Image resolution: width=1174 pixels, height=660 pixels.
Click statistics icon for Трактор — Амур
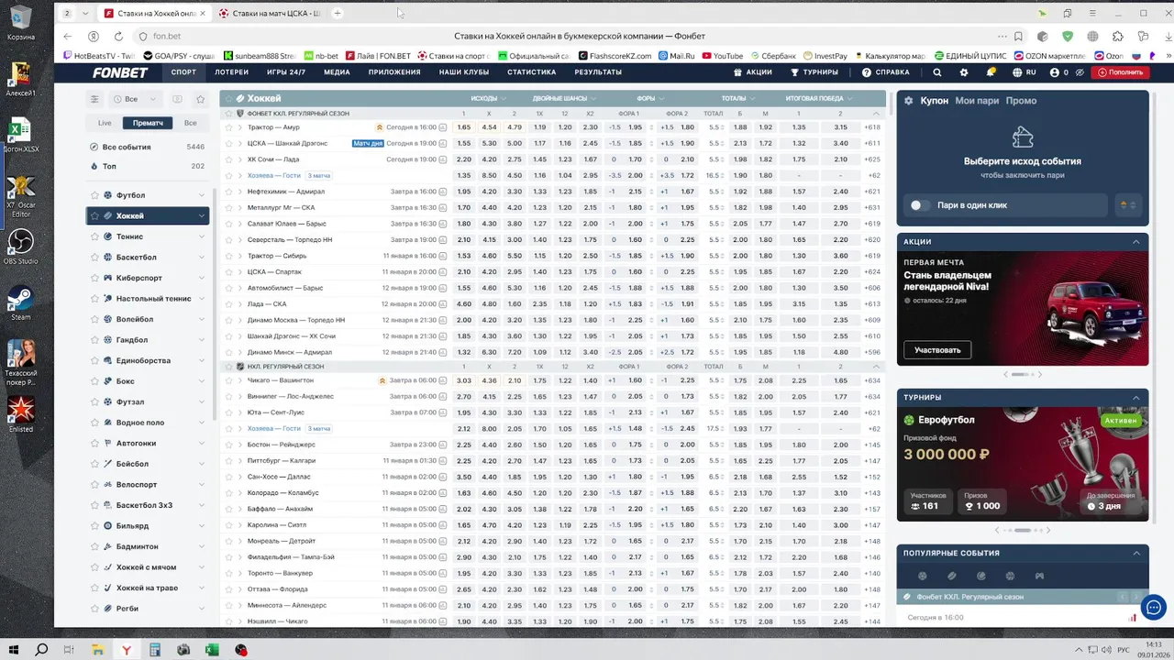click(443, 127)
